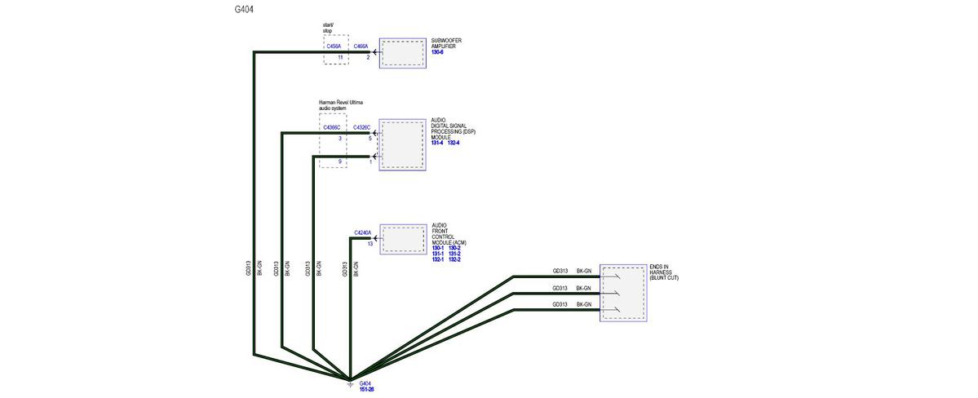
Task: Follow the 132-4 link under DSP Module
Action: tap(454, 143)
